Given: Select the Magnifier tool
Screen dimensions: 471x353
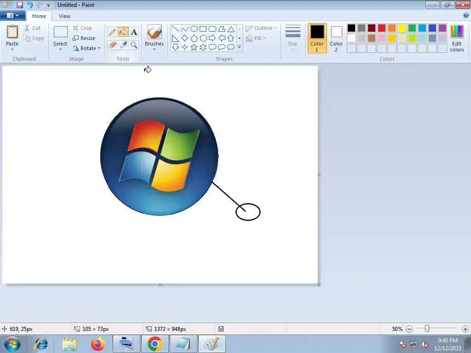Looking at the screenshot, I should pyautogui.click(x=134, y=45).
